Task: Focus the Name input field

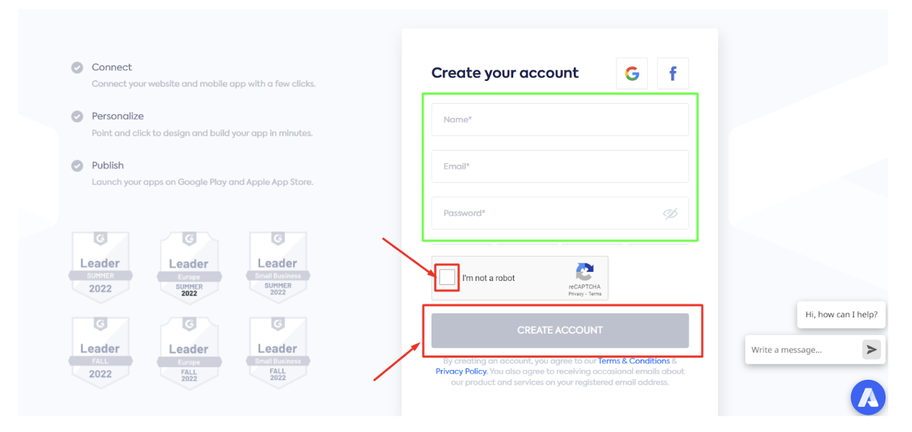Action: (x=559, y=120)
